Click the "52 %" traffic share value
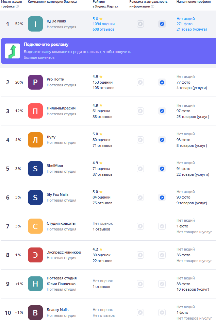 pyautogui.click(x=19, y=24)
